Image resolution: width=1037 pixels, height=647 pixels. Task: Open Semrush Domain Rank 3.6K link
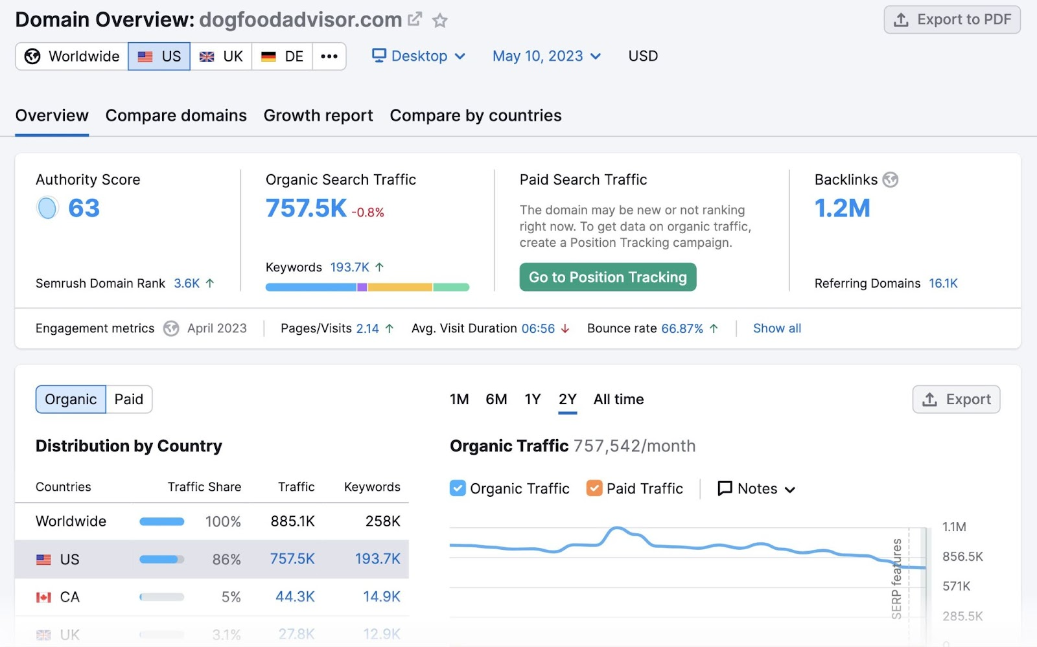click(x=187, y=283)
